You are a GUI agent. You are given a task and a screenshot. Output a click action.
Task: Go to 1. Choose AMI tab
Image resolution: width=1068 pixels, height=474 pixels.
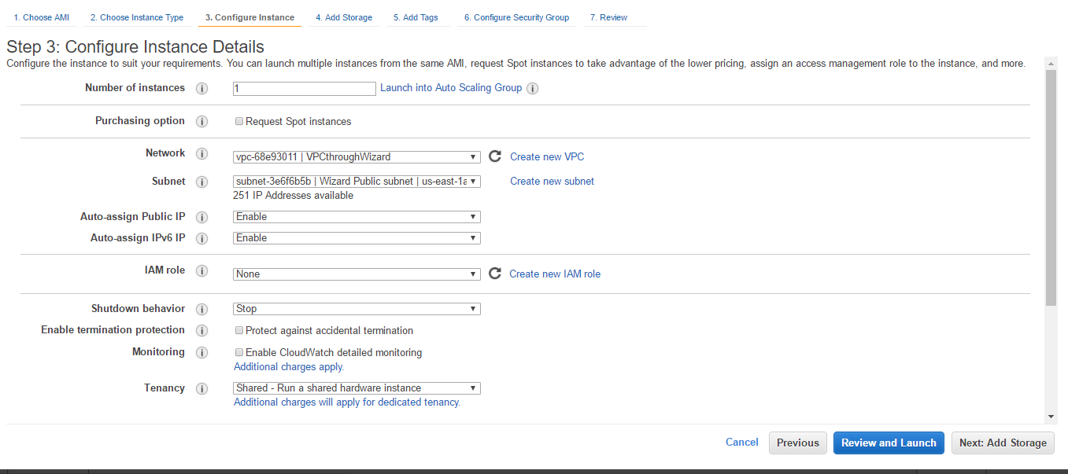click(41, 17)
